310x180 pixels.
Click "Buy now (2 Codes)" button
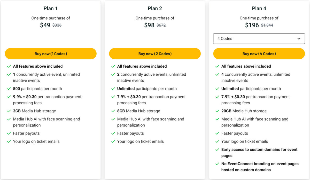[155, 53]
